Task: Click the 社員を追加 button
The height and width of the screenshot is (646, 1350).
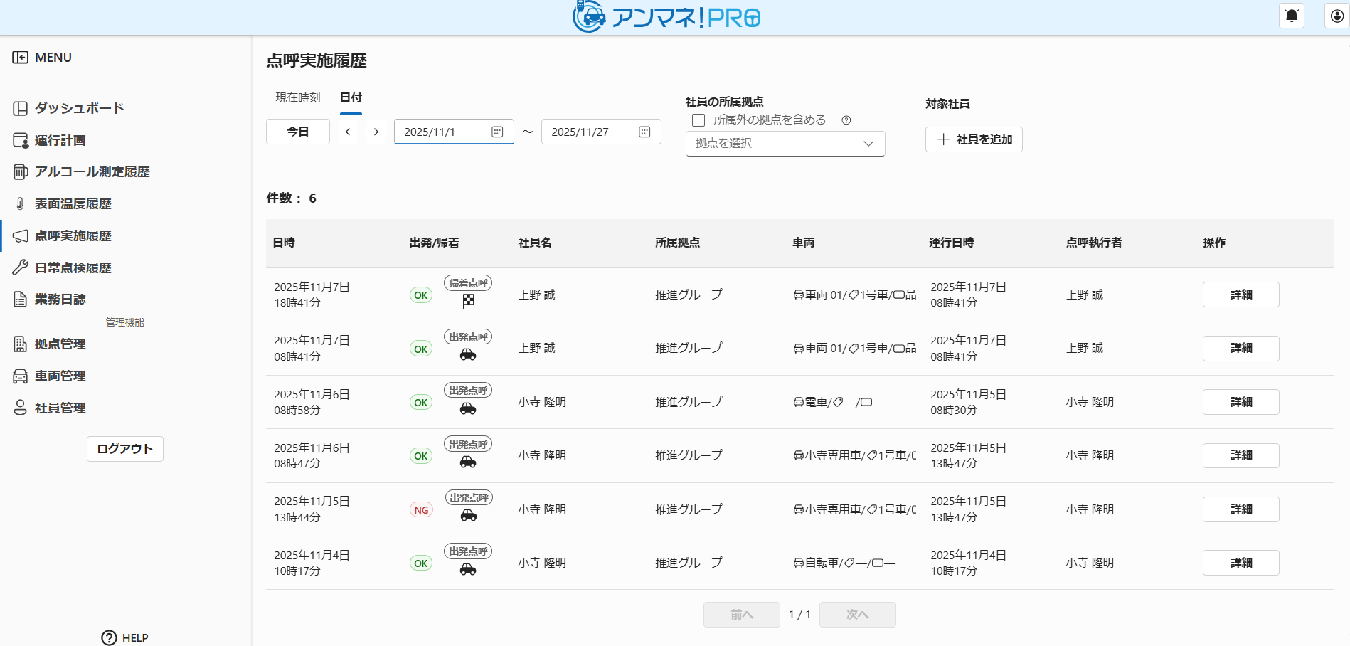Action: pos(973,139)
